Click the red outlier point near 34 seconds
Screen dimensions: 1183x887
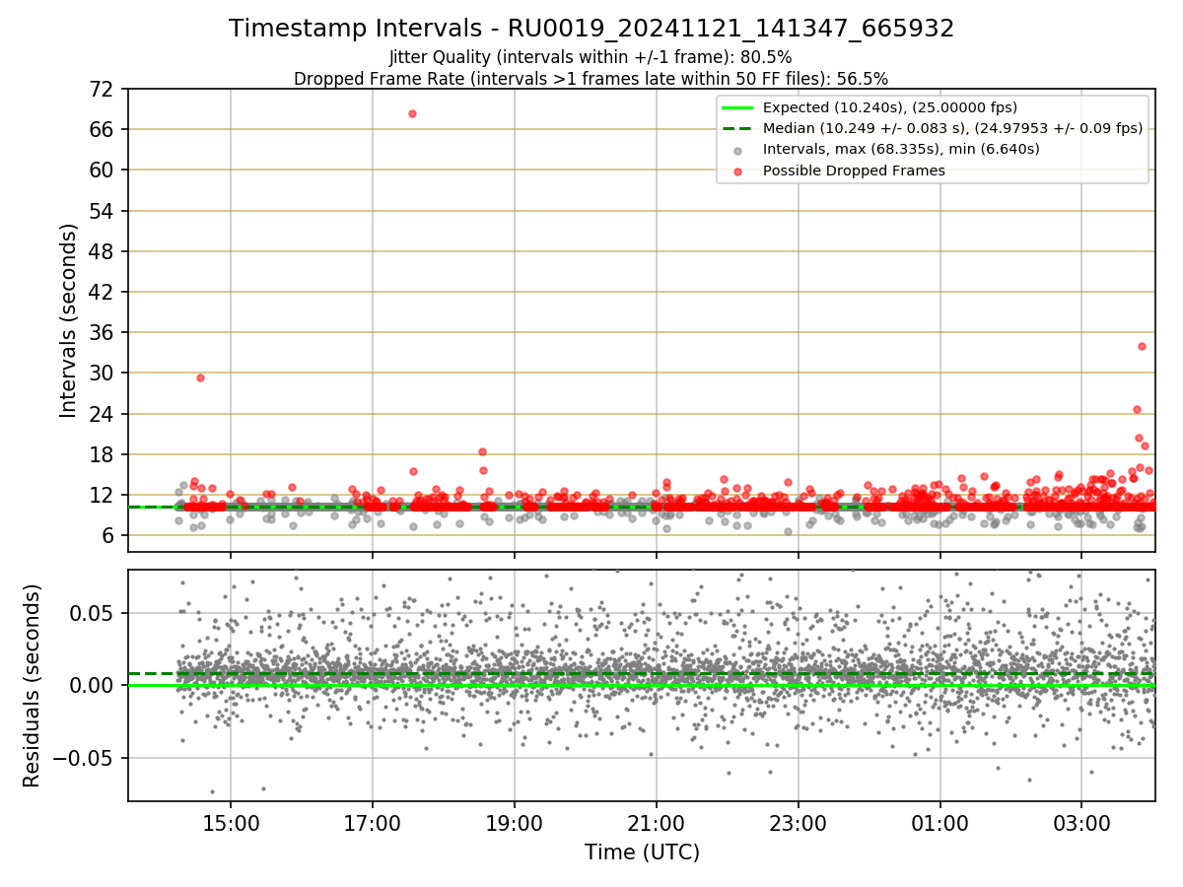1142,346
